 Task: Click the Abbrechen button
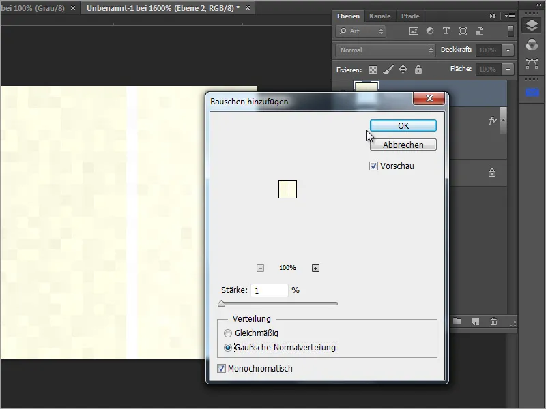403,145
